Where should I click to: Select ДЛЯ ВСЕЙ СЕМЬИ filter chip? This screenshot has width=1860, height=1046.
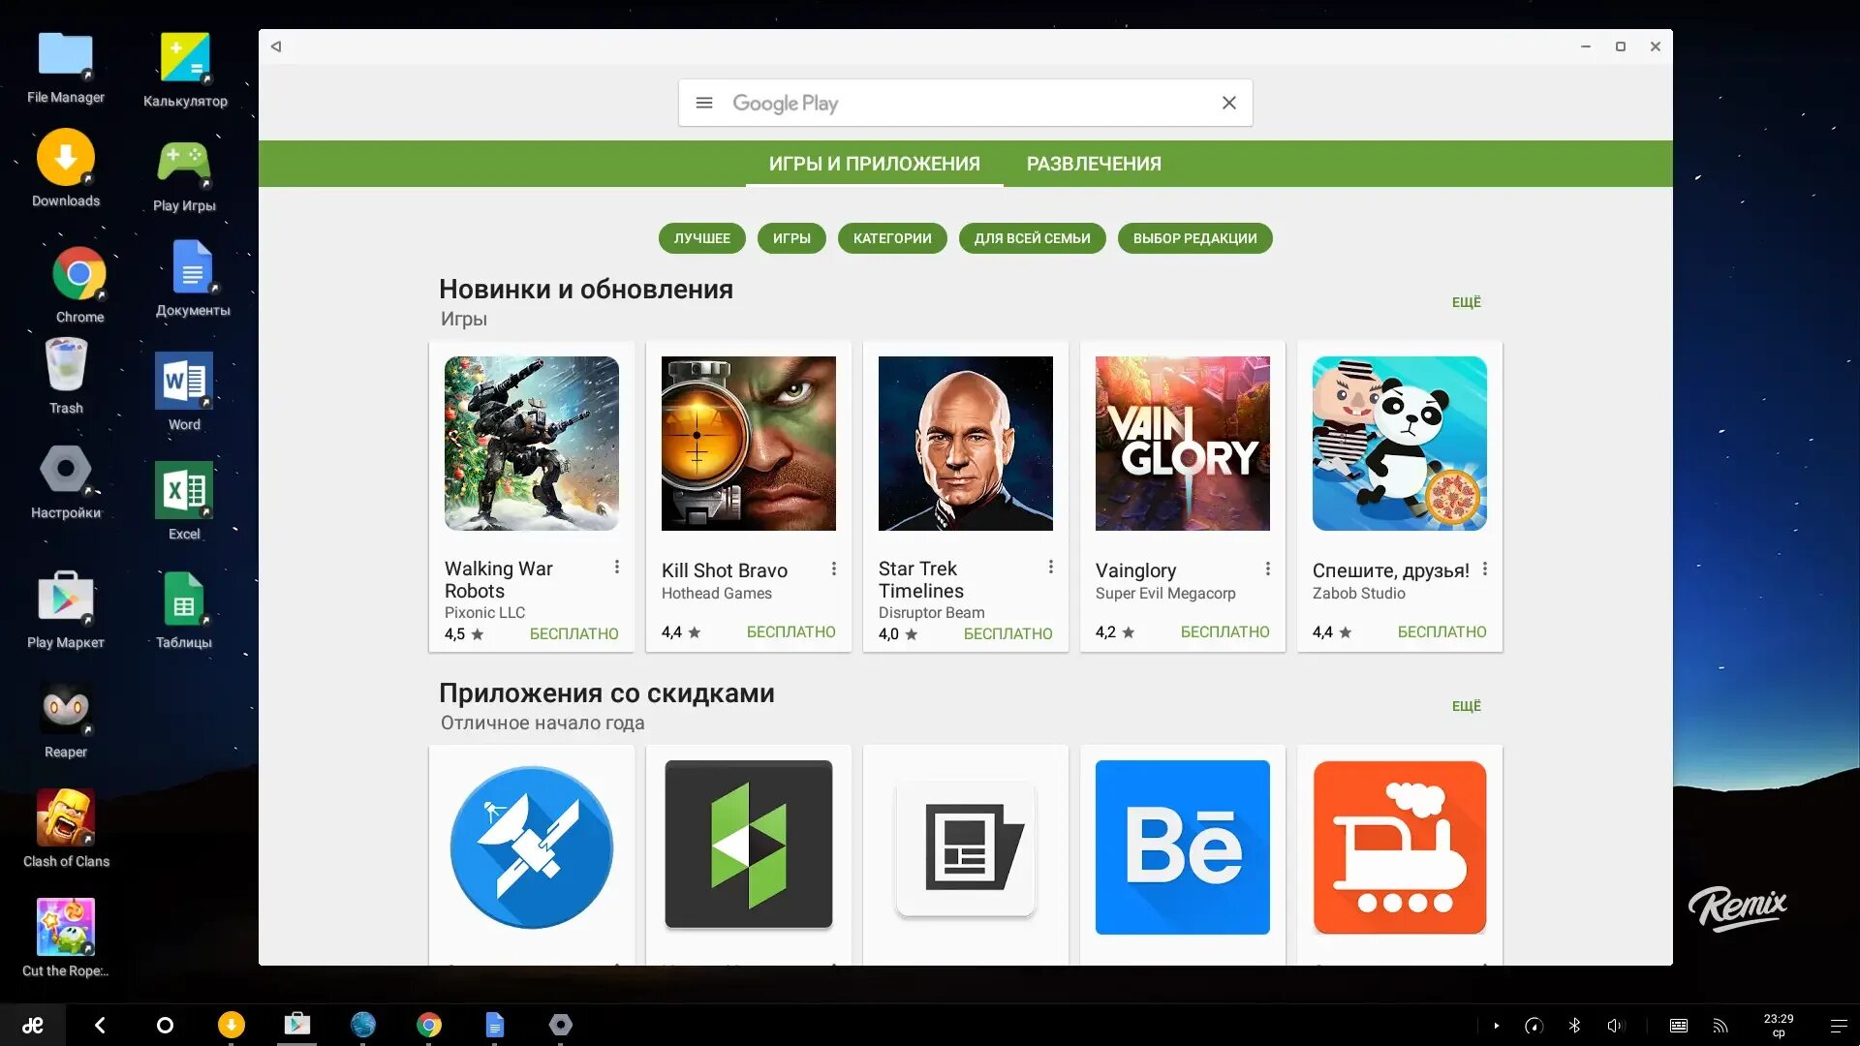click(1032, 237)
